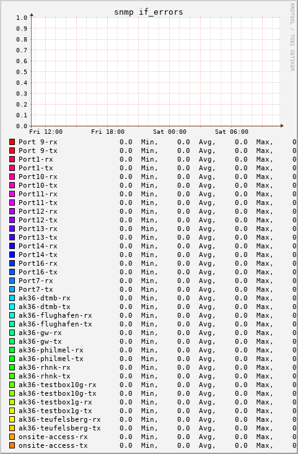This screenshot has width=298, height=454.
Task: Click the orange swatch beside onsite-access-tx
Action: point(12,445)
